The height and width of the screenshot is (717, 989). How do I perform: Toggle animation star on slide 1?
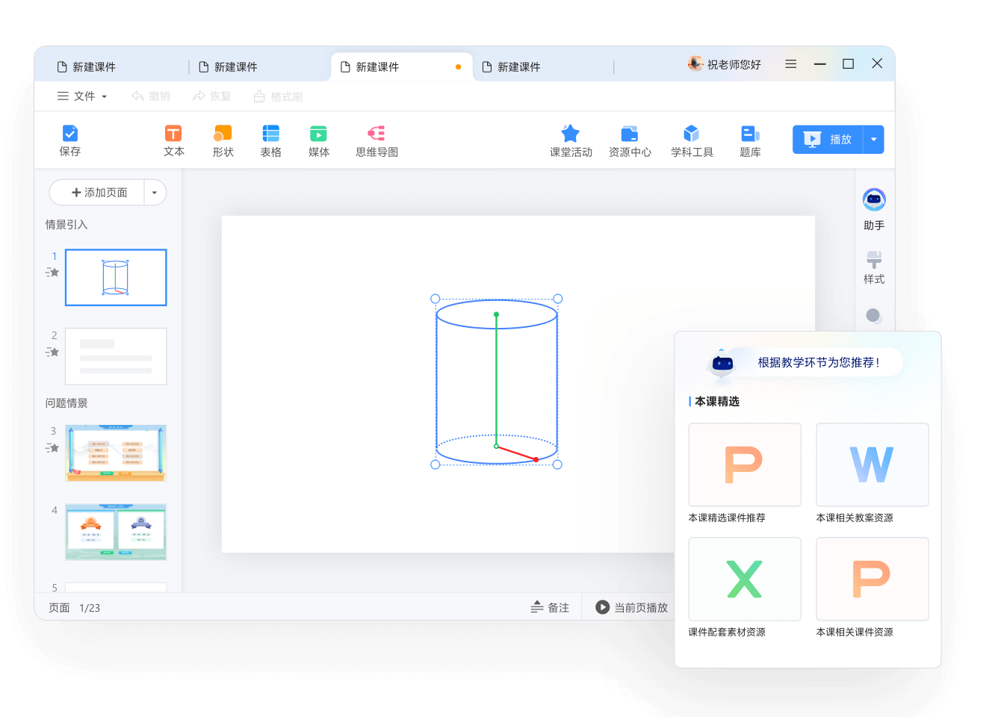point(52,273)
